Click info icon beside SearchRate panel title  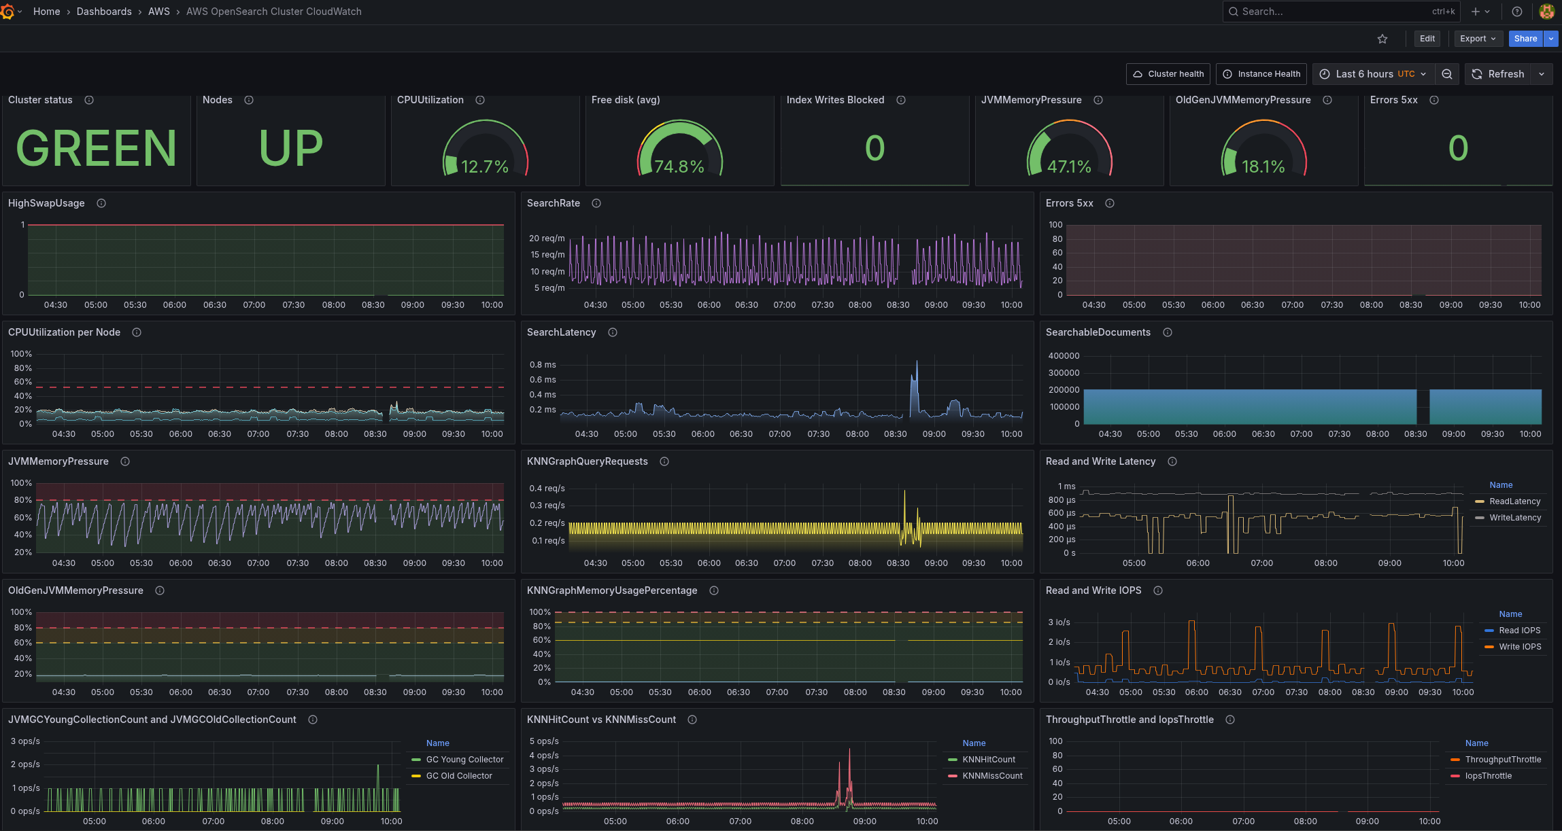pos(596,203)
